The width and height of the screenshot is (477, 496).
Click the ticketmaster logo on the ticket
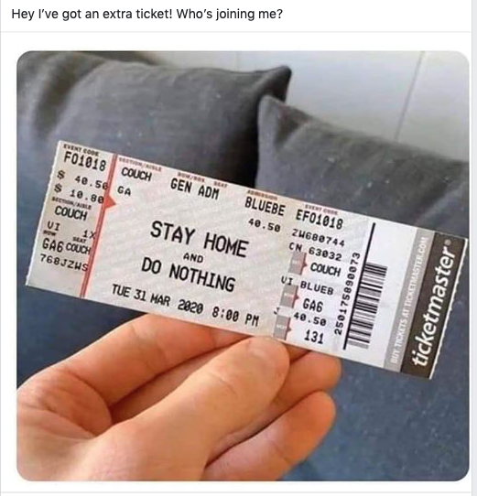click(x=432, y=306)
